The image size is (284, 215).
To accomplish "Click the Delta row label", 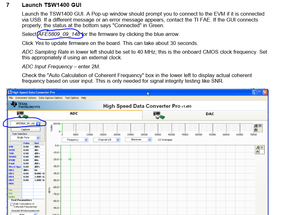I will tap(12, 197).
